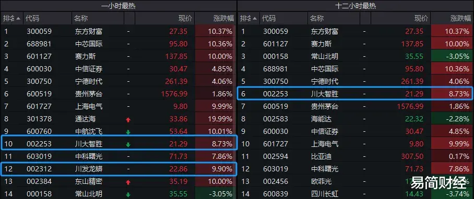Click 涨跌幅 column header in 一小时最热 table
This screenshot has height=199, width=474.
pos(224,18)
